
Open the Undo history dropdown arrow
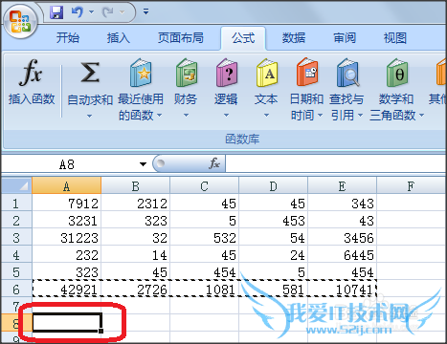point(91,12)
